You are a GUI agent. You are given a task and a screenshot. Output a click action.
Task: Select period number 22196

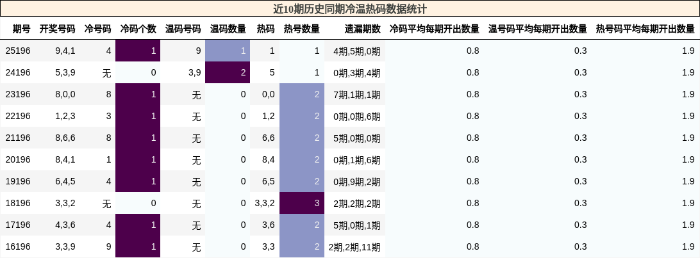[18, 117]
